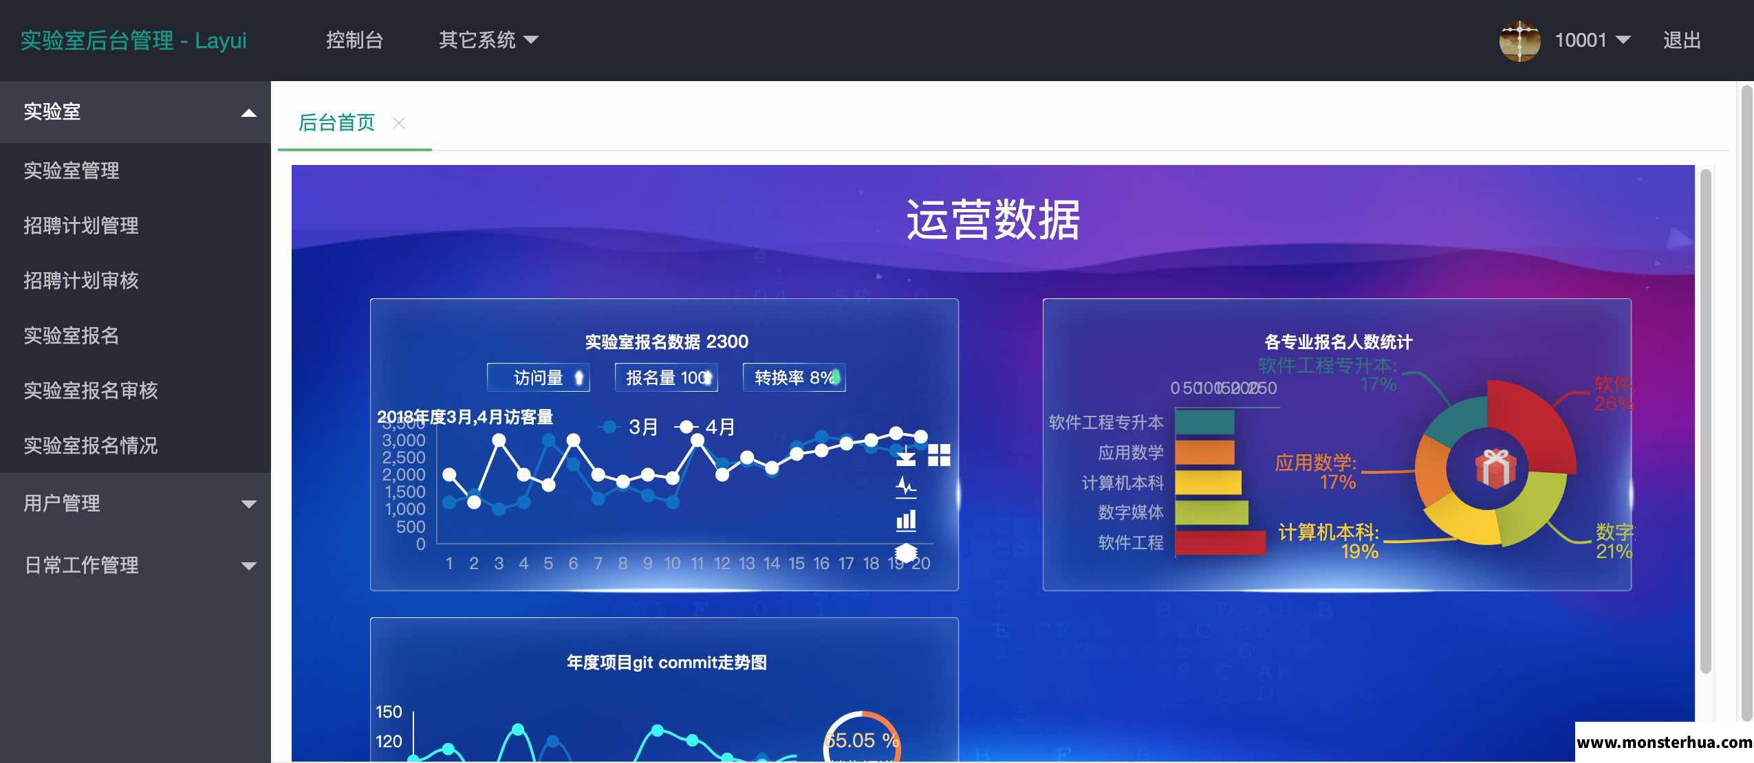Expand the 日常工作管理 sidebar group
The height and width of the screenshot is (763, 1754).
(136, 566)
